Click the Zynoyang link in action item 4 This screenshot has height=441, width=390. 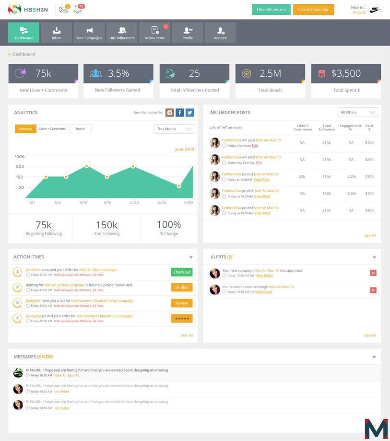coord(34,316)
